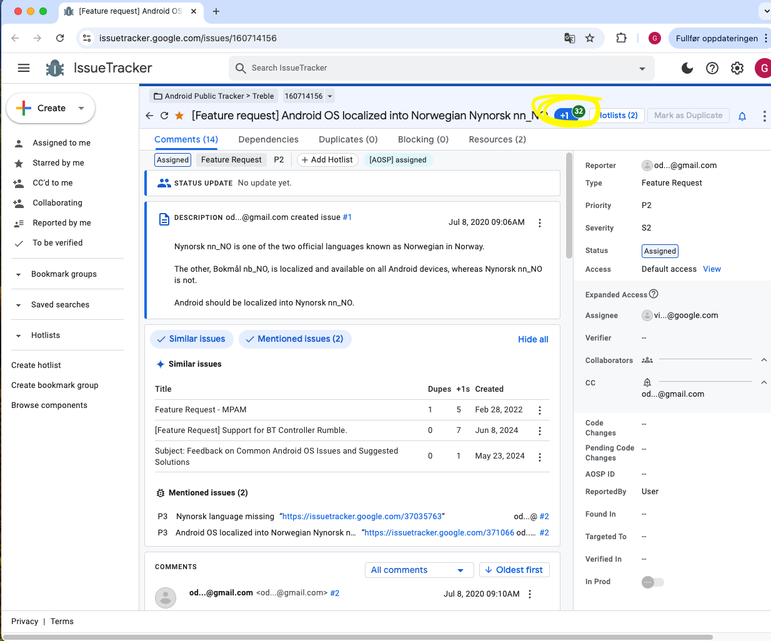This screenshot has height=641, width=771.
Task: Open the help question mark icon
Action: [712, 68]
